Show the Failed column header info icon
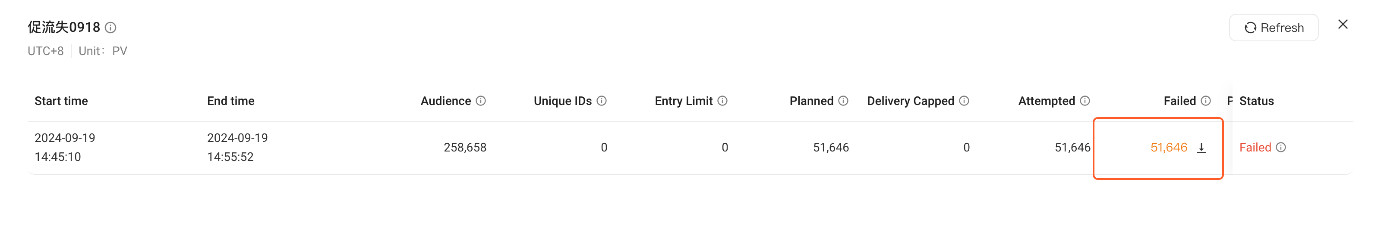Image resolution: width=1381 pixels, height=241 pixels. tap(1206, 101)
